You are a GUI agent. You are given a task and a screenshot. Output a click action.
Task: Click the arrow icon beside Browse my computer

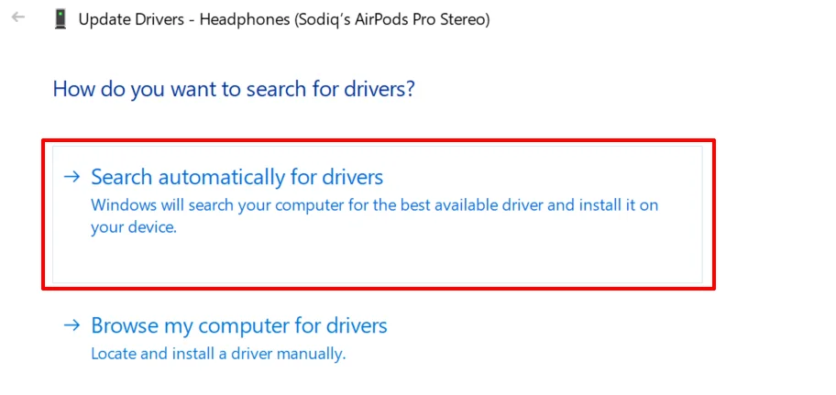72,324
